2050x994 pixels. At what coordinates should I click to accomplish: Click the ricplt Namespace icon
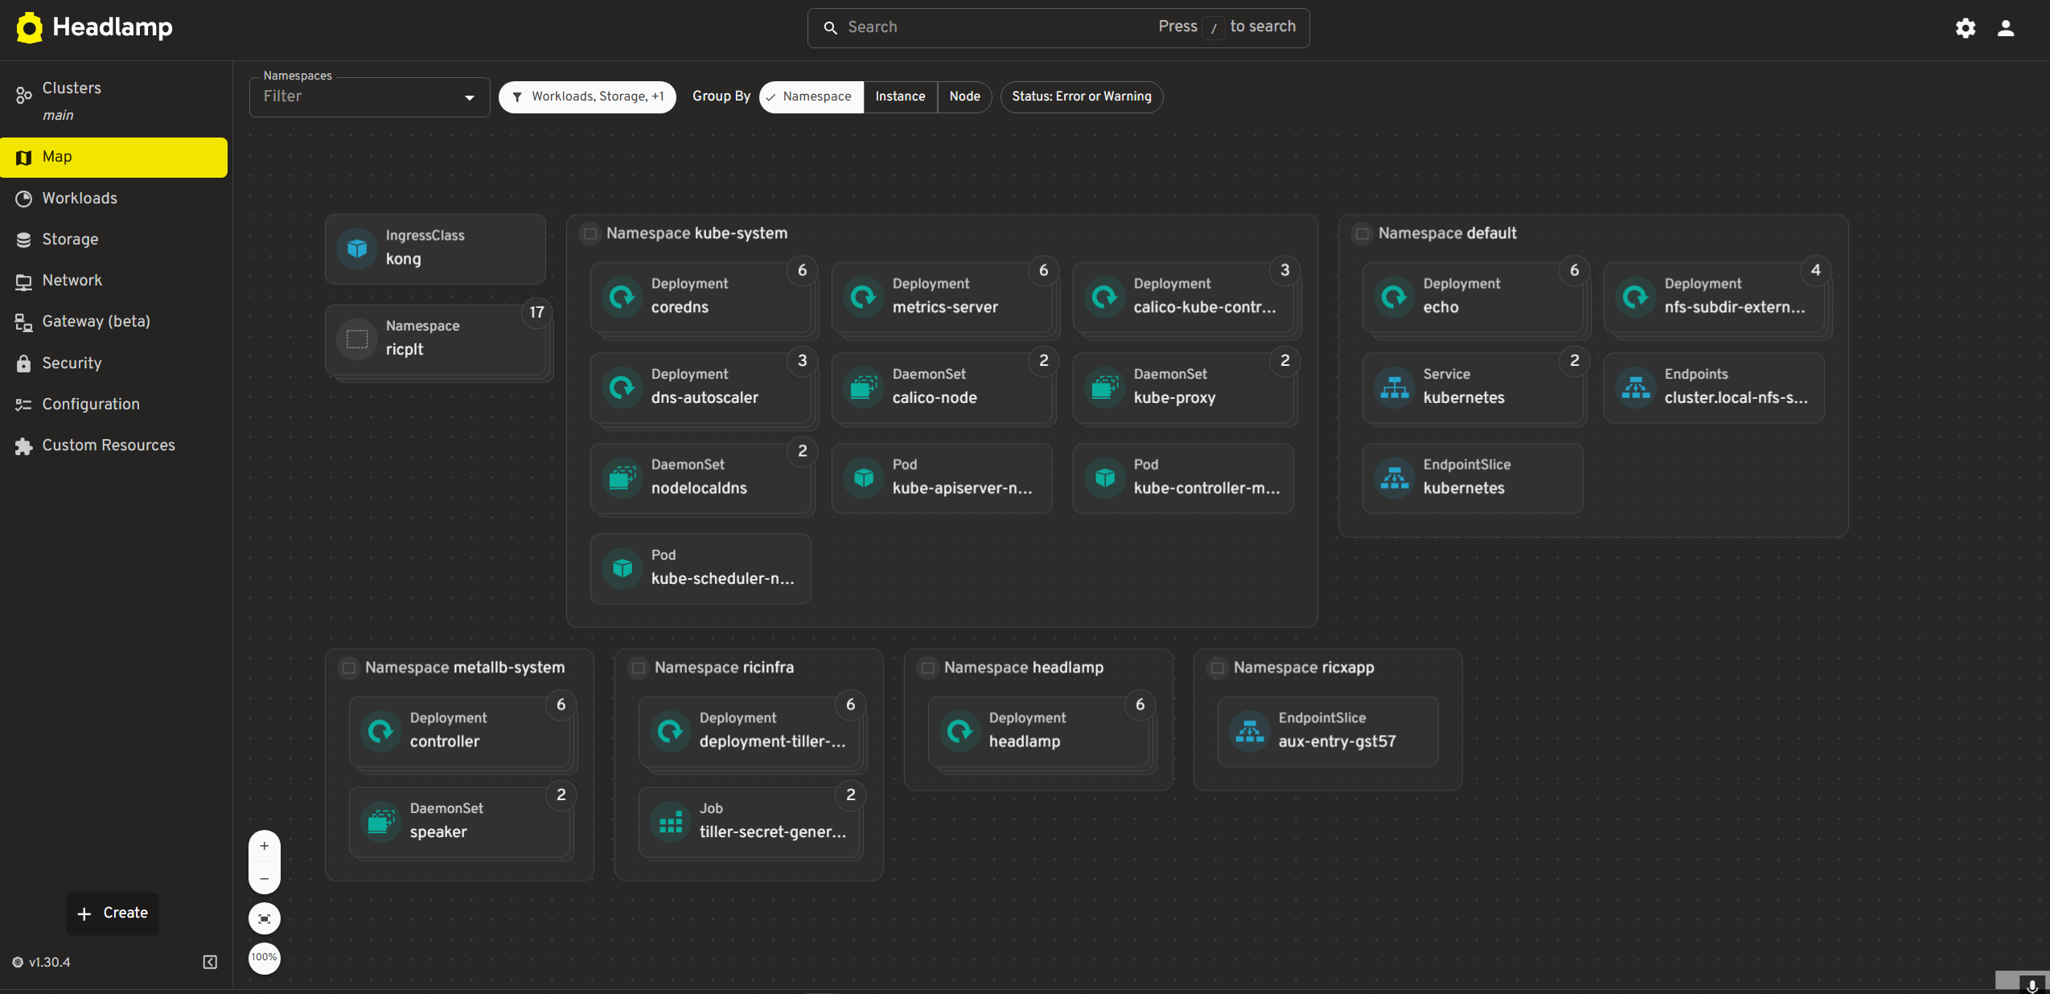coord(357,339)
